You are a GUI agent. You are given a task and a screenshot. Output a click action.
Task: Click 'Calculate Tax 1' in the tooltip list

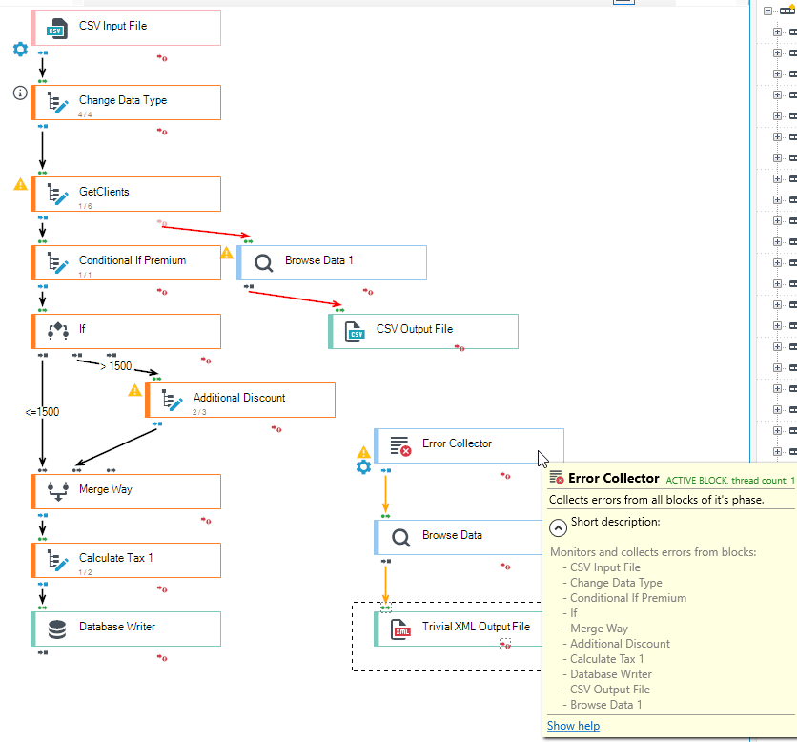(x=607, y=659)
